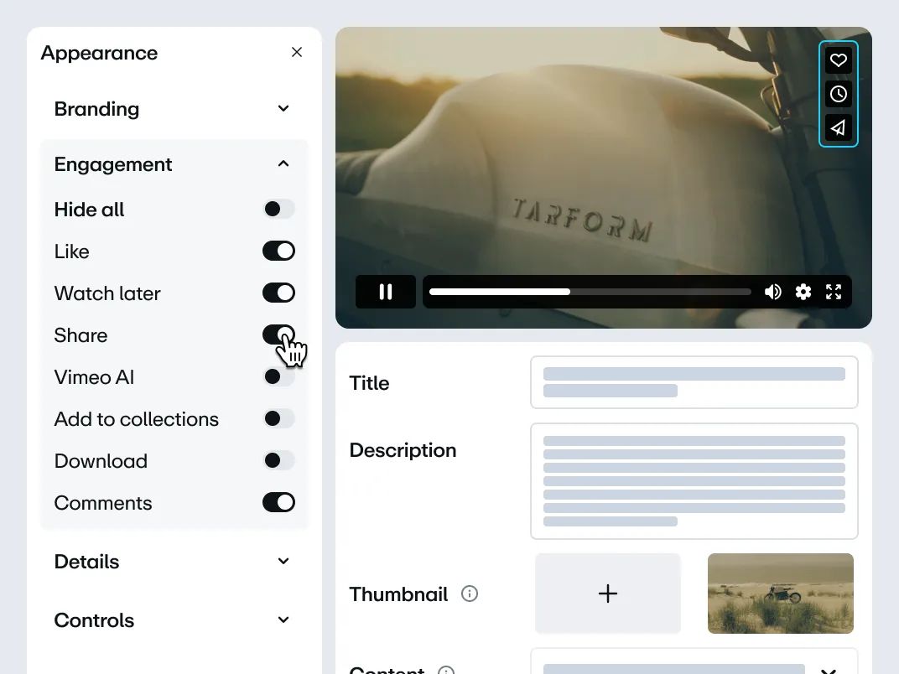Enter fullscreen mode on video player

(834, 292)
